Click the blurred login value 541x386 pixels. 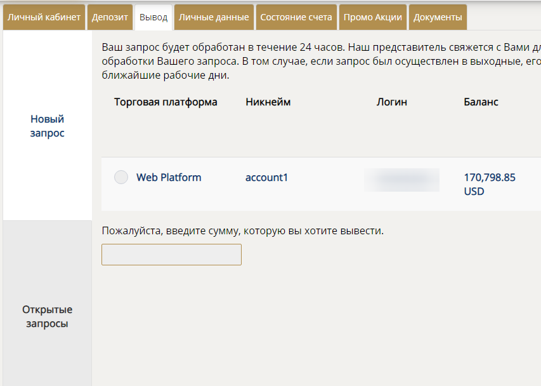pyautogui.click(x=401, y=180)
